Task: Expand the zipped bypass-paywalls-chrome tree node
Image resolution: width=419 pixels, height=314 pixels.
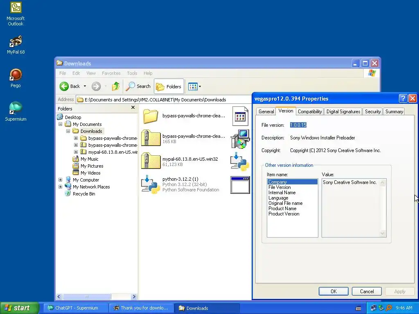Action: tap(76, 145)
